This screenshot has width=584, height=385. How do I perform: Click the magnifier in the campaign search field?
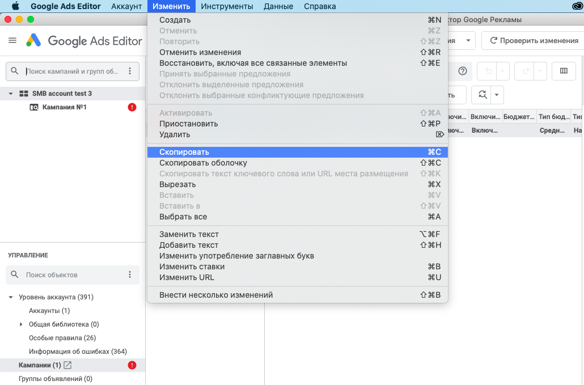click(x=15, y=71)
